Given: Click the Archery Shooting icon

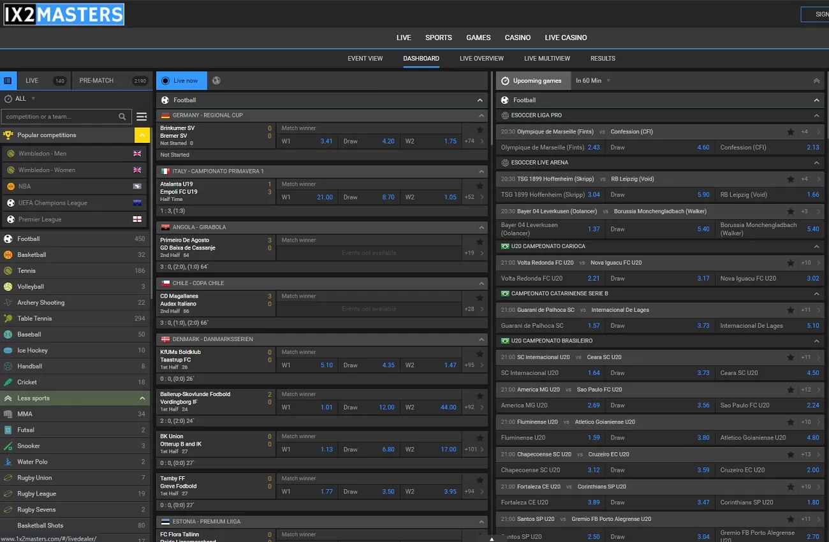Looking at the screenshot, I should pos(8,303).
